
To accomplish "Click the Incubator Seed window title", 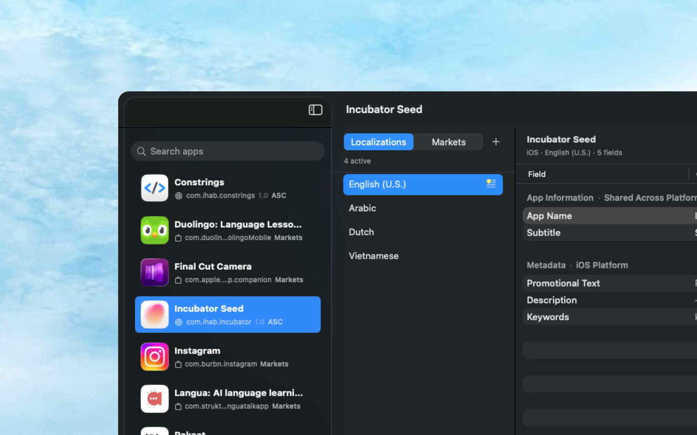I will pyautogui.click(x=384, y=110).
